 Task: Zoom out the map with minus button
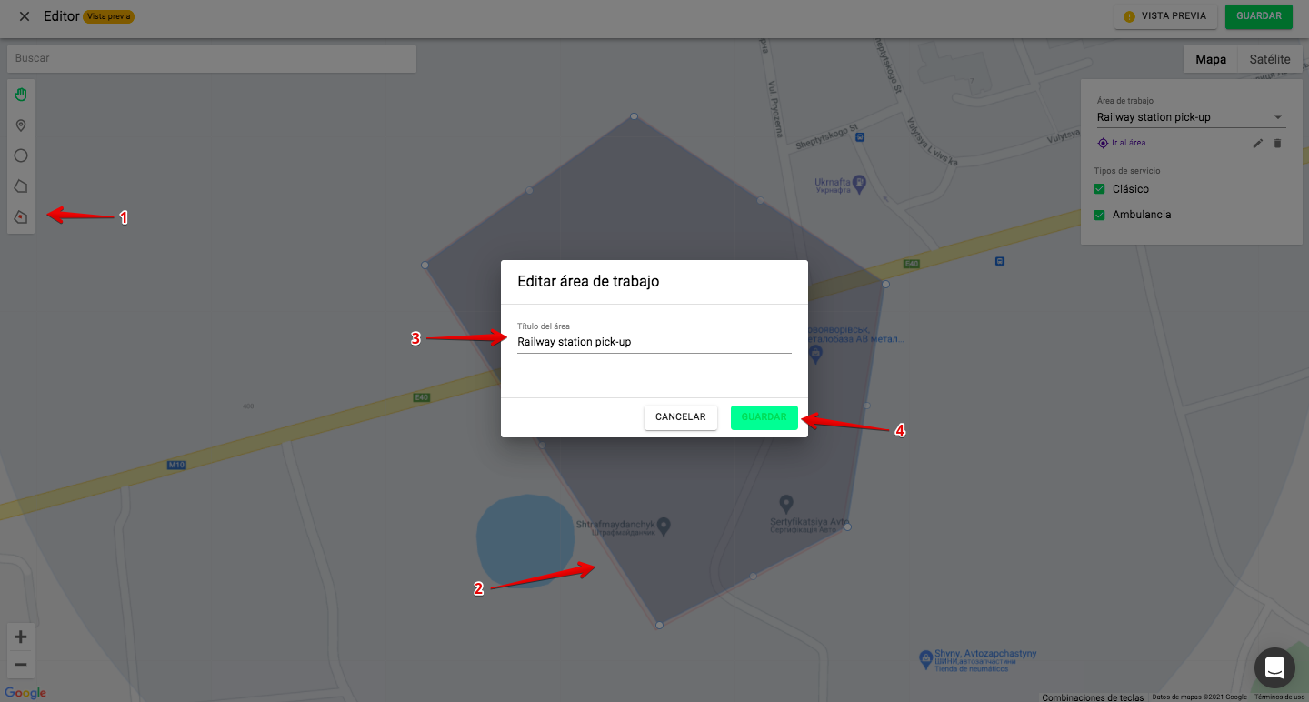21,664
